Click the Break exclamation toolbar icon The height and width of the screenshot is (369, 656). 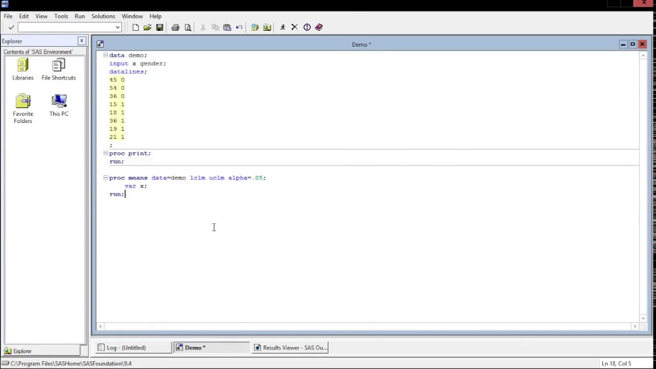[307, 27]
